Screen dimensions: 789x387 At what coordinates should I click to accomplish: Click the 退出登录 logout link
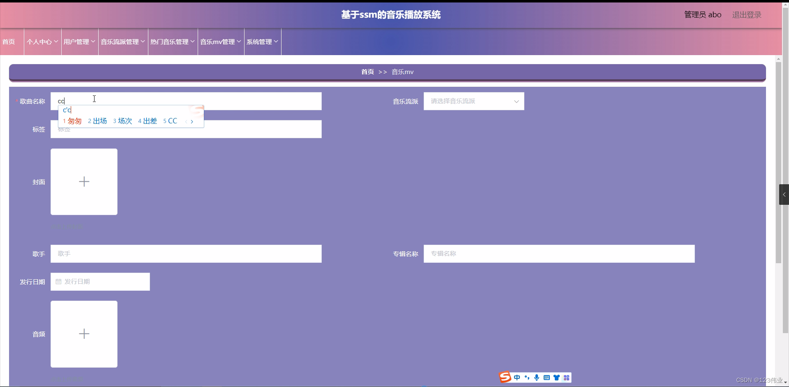[746, 15]
